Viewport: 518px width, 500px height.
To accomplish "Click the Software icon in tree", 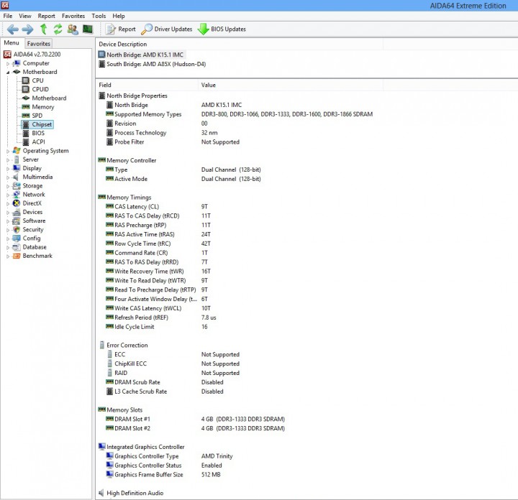I will [x=16, y=221].
